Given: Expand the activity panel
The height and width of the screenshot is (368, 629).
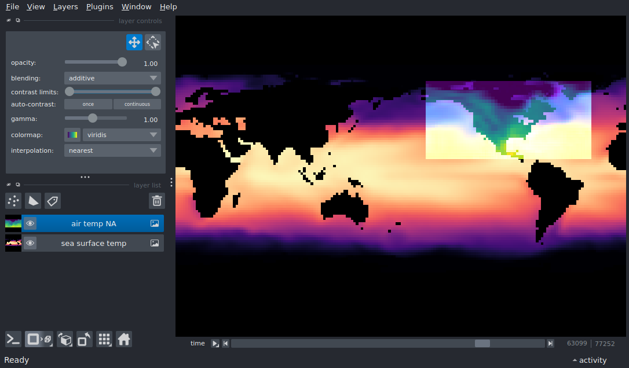Looking at the screenshot, I should pos(589,360).
